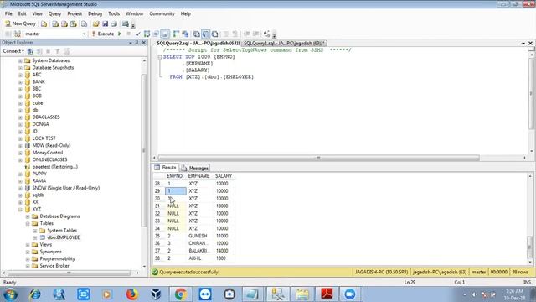
Task: Open Analysis Services DMX Query
Action: pyautogui.click(x=64, y=24)
